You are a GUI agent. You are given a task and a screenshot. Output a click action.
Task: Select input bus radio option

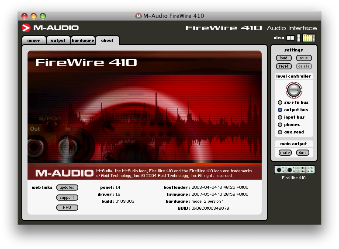tap(280, 117)
